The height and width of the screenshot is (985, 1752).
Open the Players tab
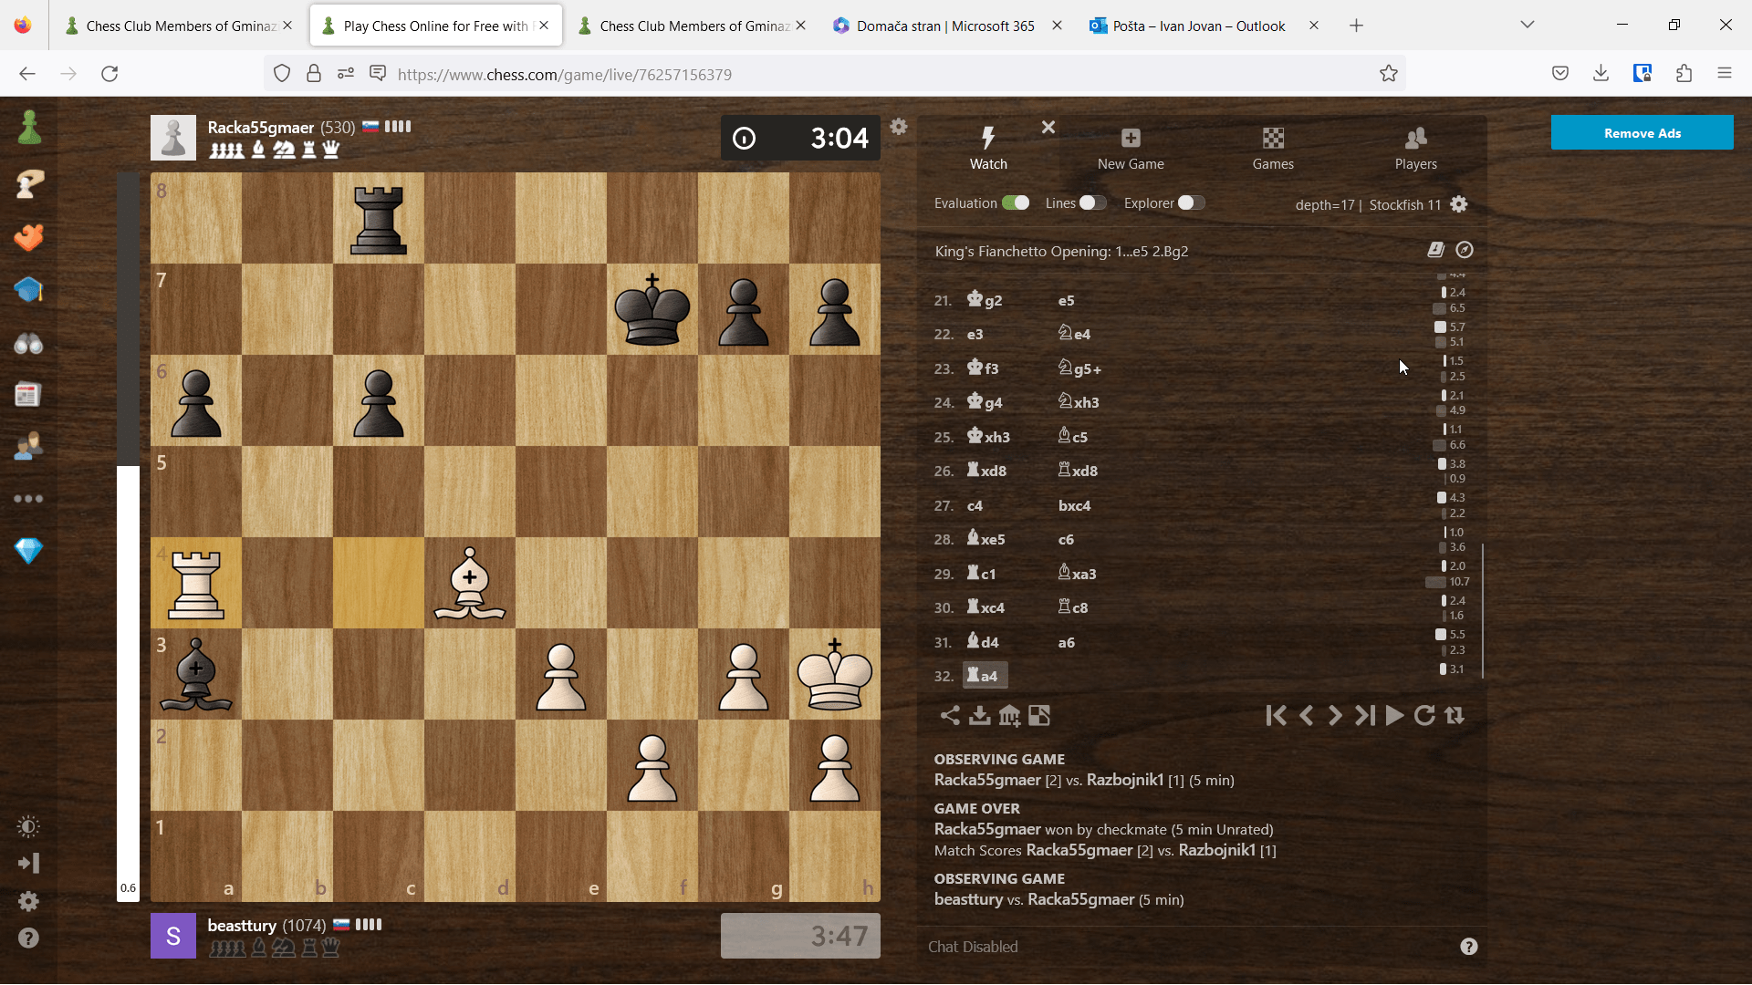point(1415,148)
